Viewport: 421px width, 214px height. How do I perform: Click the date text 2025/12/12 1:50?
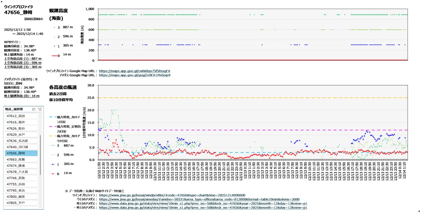17,29
